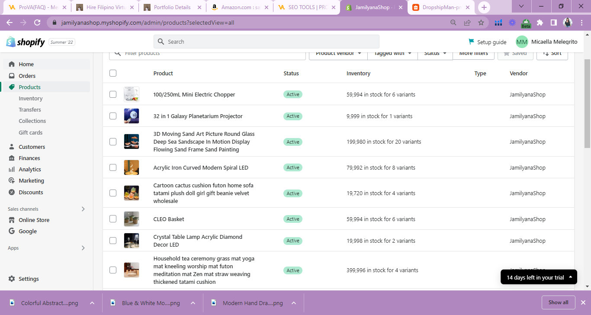
Task: Expand the Sales channels section
Action: pyautogui.click(x=84, y=209)
